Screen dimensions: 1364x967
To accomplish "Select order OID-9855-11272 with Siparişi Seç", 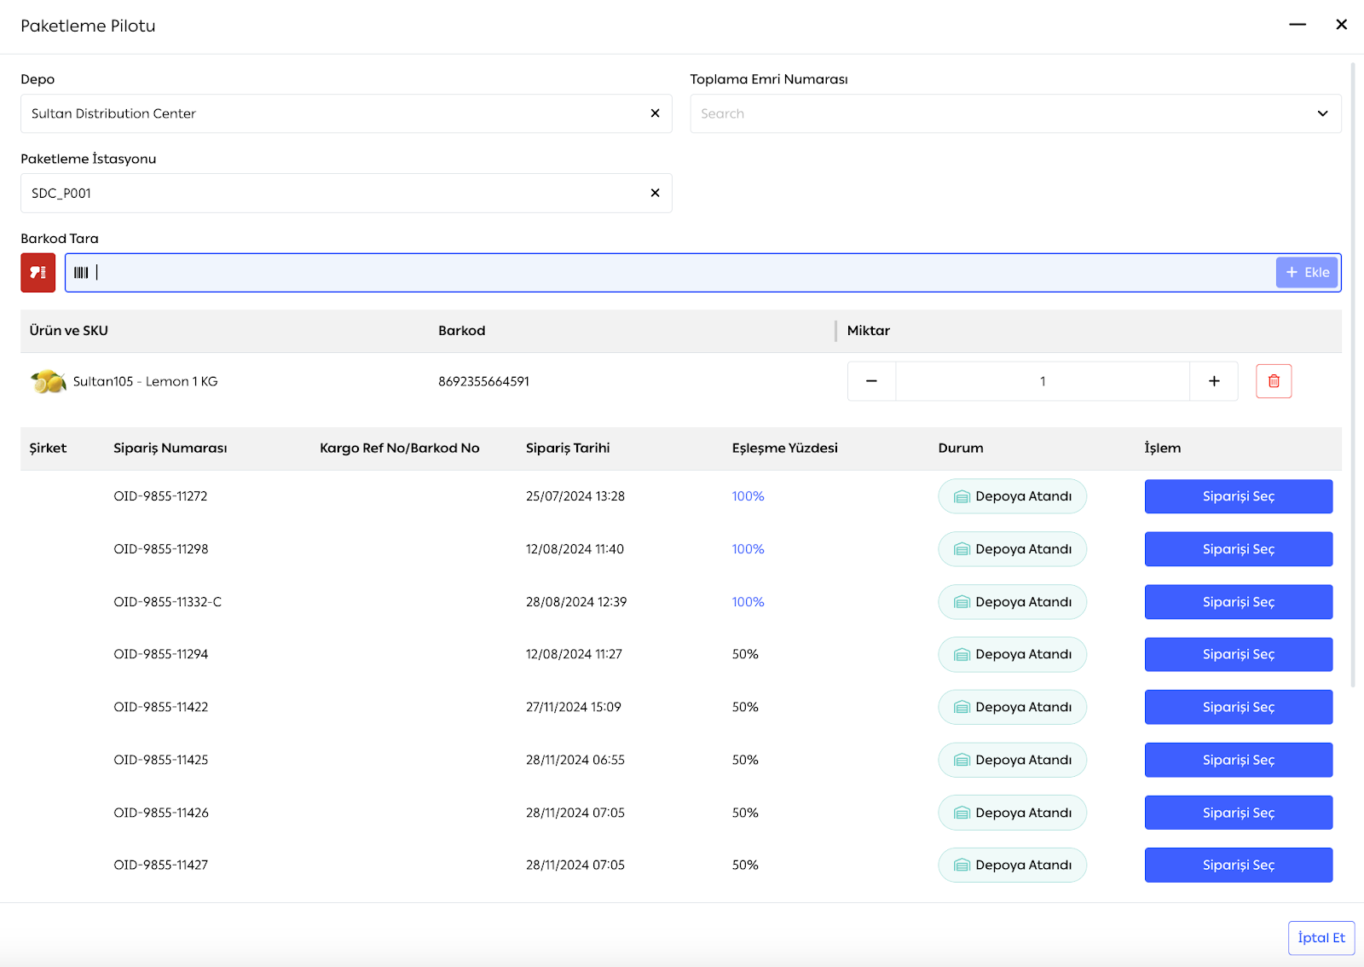I will coord(1238,496).
